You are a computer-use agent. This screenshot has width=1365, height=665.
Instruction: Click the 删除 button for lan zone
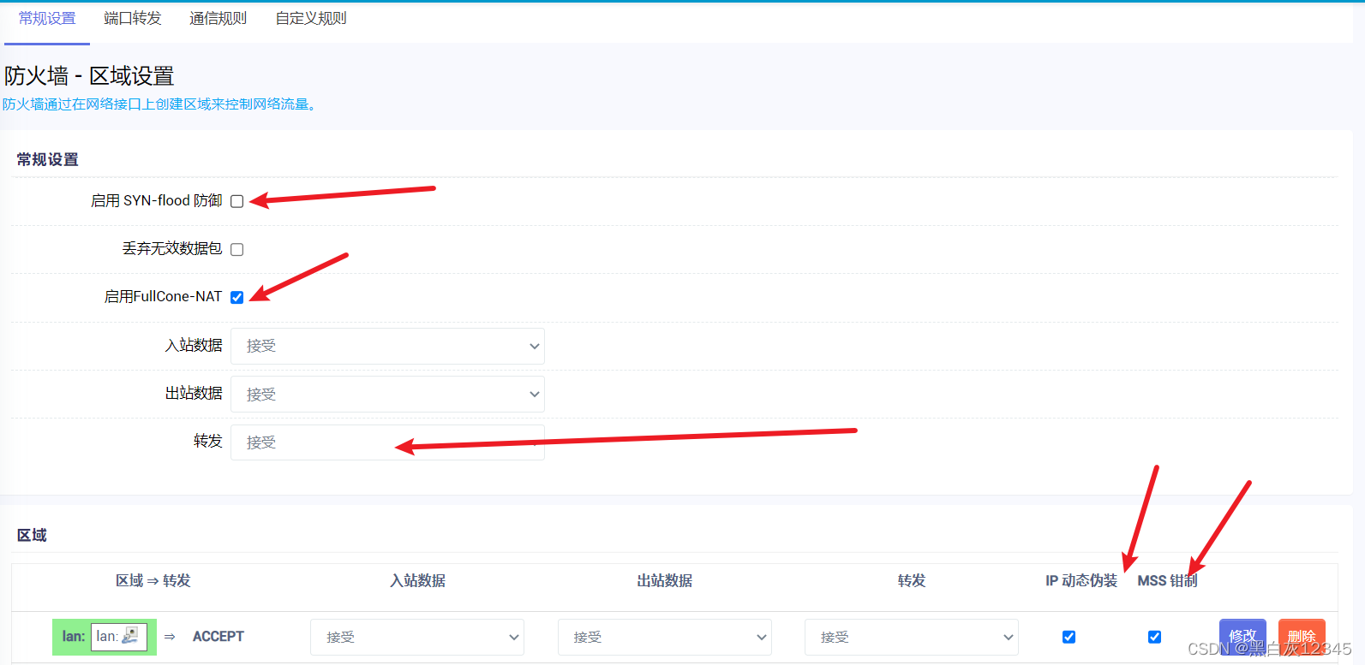click(x=1302, y=636)
